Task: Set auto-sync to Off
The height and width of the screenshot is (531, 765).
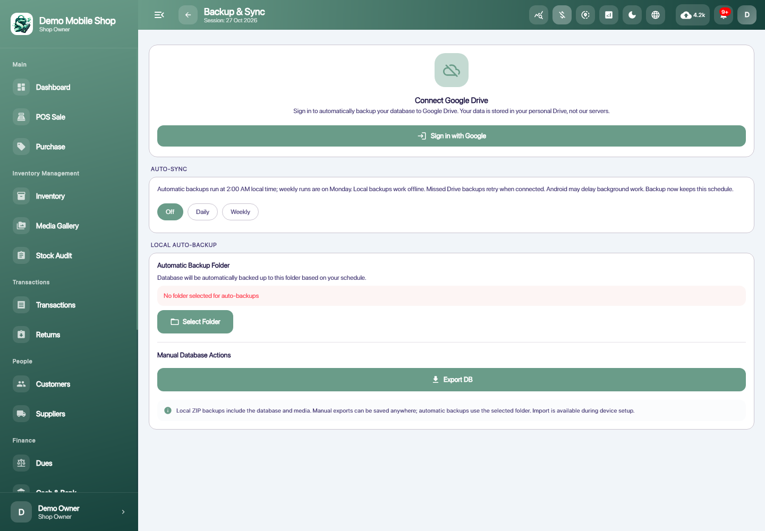Action: tap(170, 212)
